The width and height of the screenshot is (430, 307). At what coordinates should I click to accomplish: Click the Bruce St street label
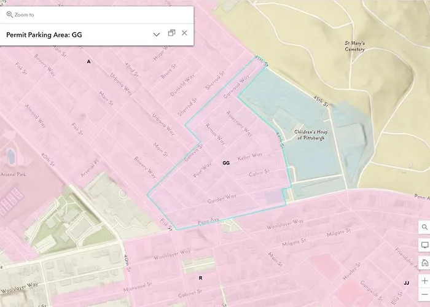(x=168, y=72)
